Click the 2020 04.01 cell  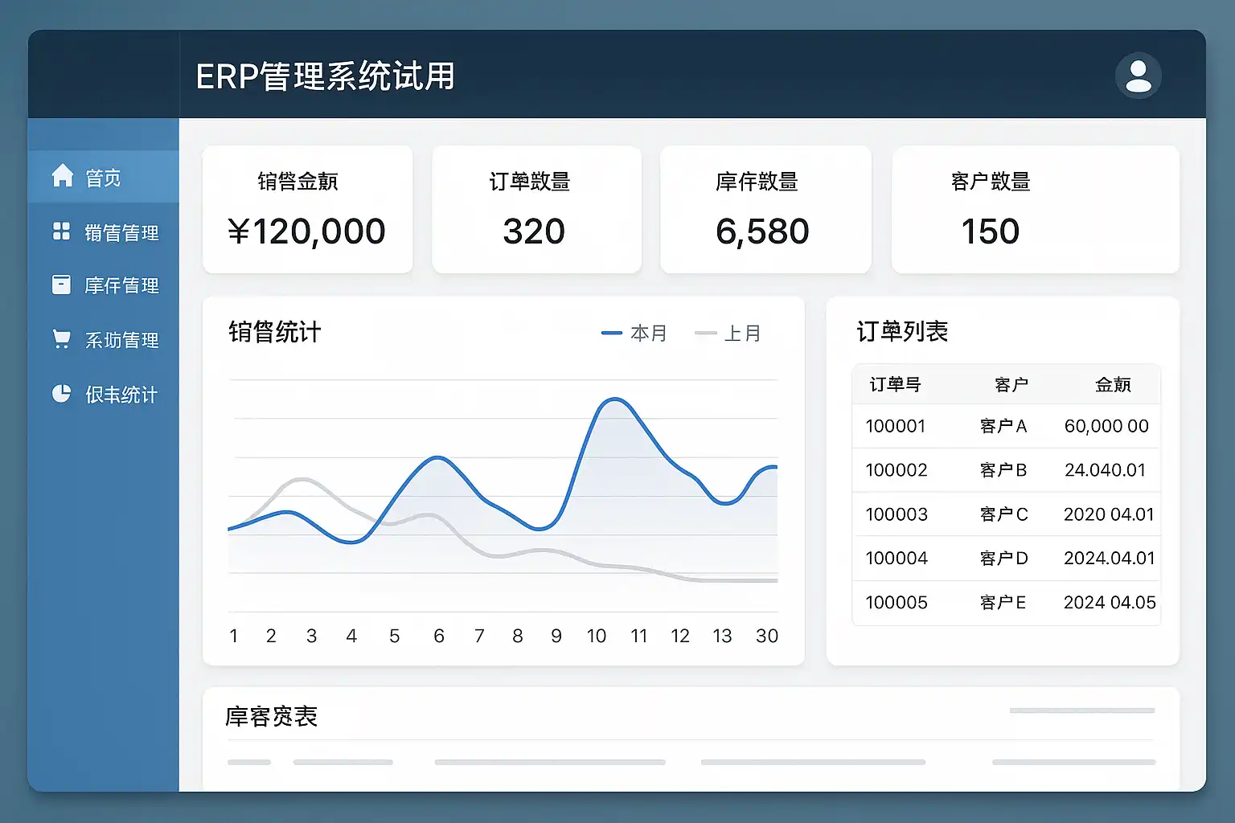coord(1109,514)
